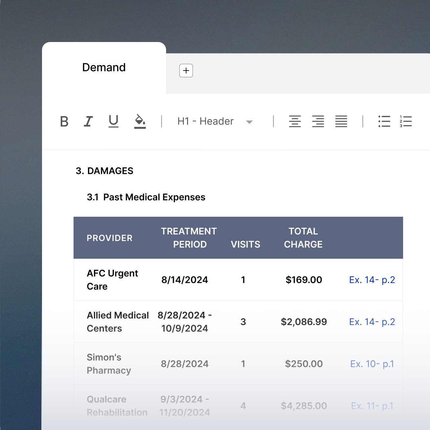Click the $2,086.99 total charge cell
430x430 pixels.
pos(304,322)
